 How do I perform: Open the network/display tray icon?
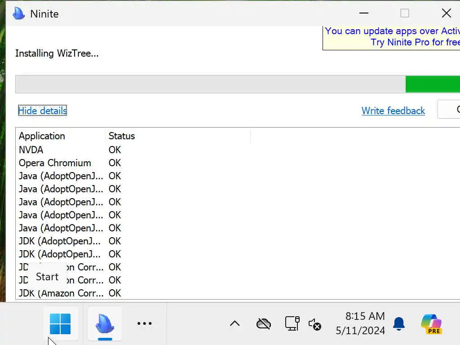(x=292, y=323)
